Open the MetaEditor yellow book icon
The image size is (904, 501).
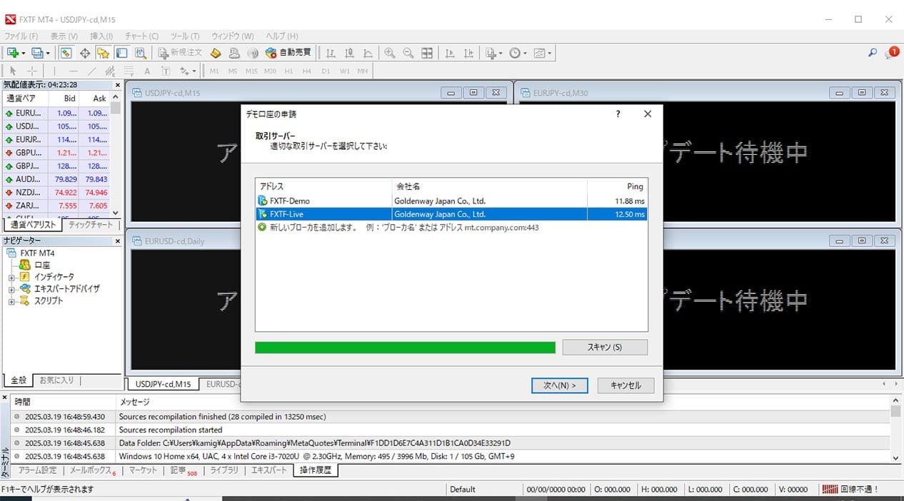216,53
